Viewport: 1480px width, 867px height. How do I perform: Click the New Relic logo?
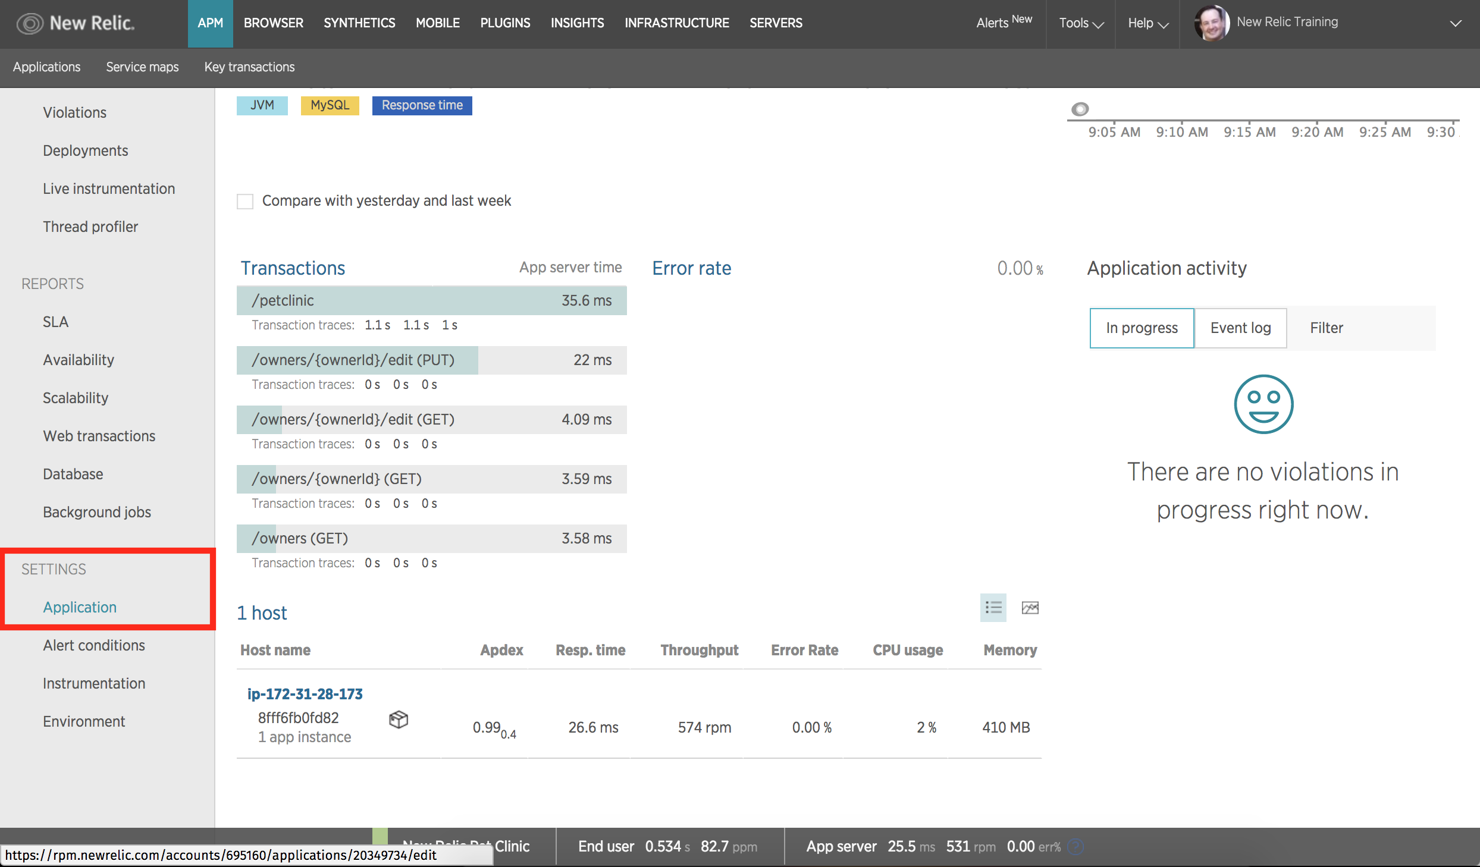point(75,23)
